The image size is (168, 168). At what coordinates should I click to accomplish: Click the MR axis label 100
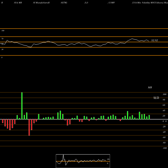coord(164,94)
